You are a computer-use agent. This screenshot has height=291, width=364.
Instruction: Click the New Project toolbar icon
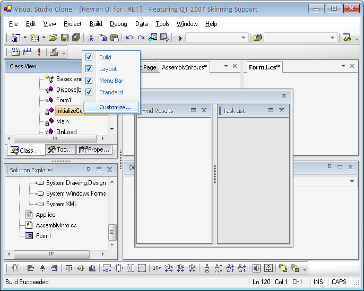[x=16, y=38]
